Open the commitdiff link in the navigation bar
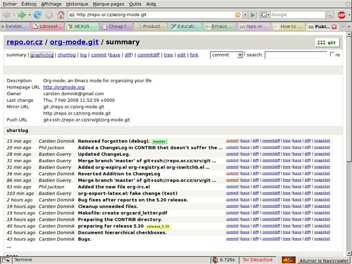Image resolution: width=352 pixels, height=264 pixels. (148, 55)
